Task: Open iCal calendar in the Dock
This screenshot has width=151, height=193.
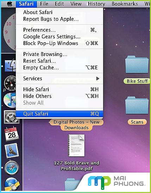Action: click(x=12, y=134)
